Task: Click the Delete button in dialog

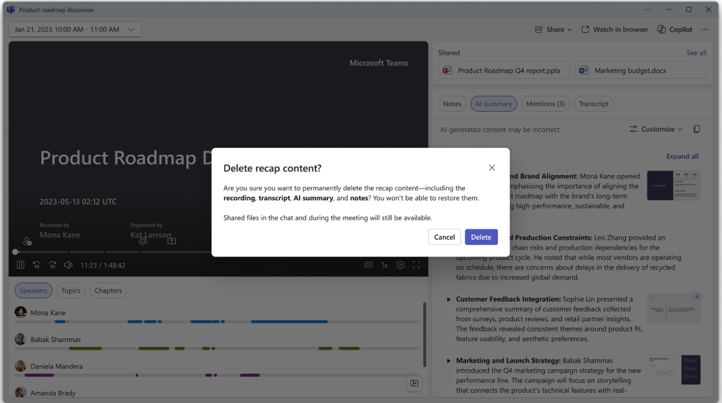Action: [480, 237]
